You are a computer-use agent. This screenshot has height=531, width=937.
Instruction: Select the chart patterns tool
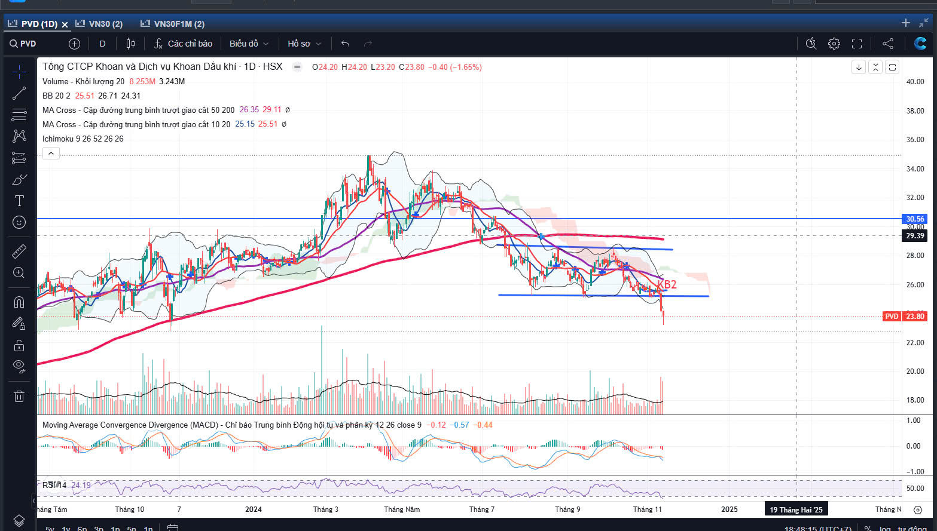(19, 136)
